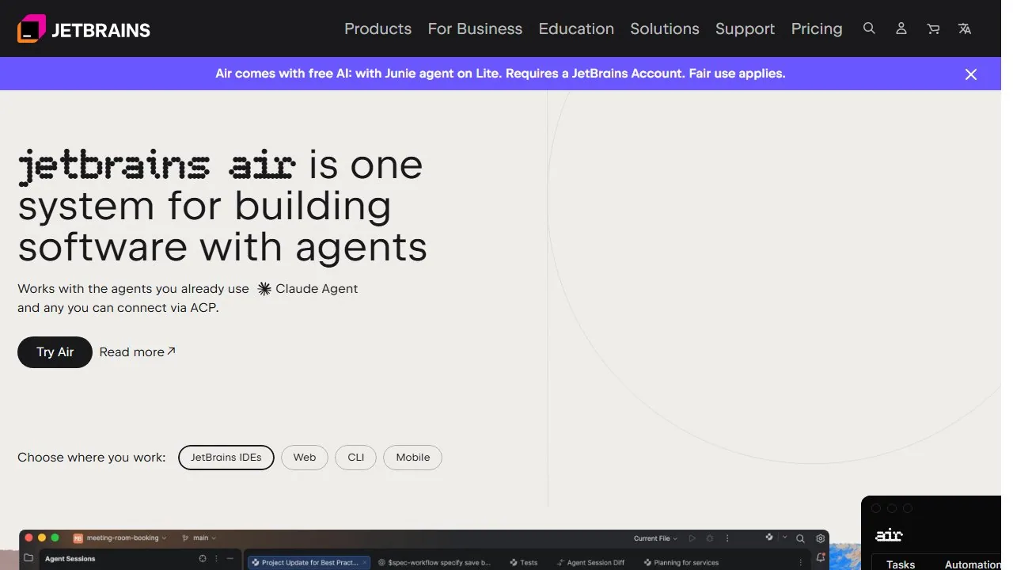This screenshot has width=1013, height=570.
Task: Open the Support menu
Action: point(745,28)
